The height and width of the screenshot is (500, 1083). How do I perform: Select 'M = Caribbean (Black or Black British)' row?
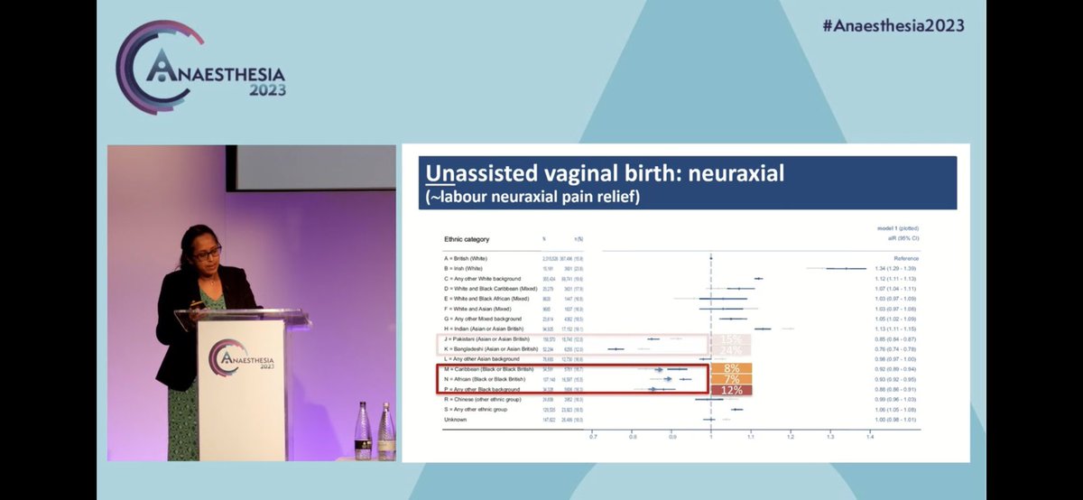[488, 369]
